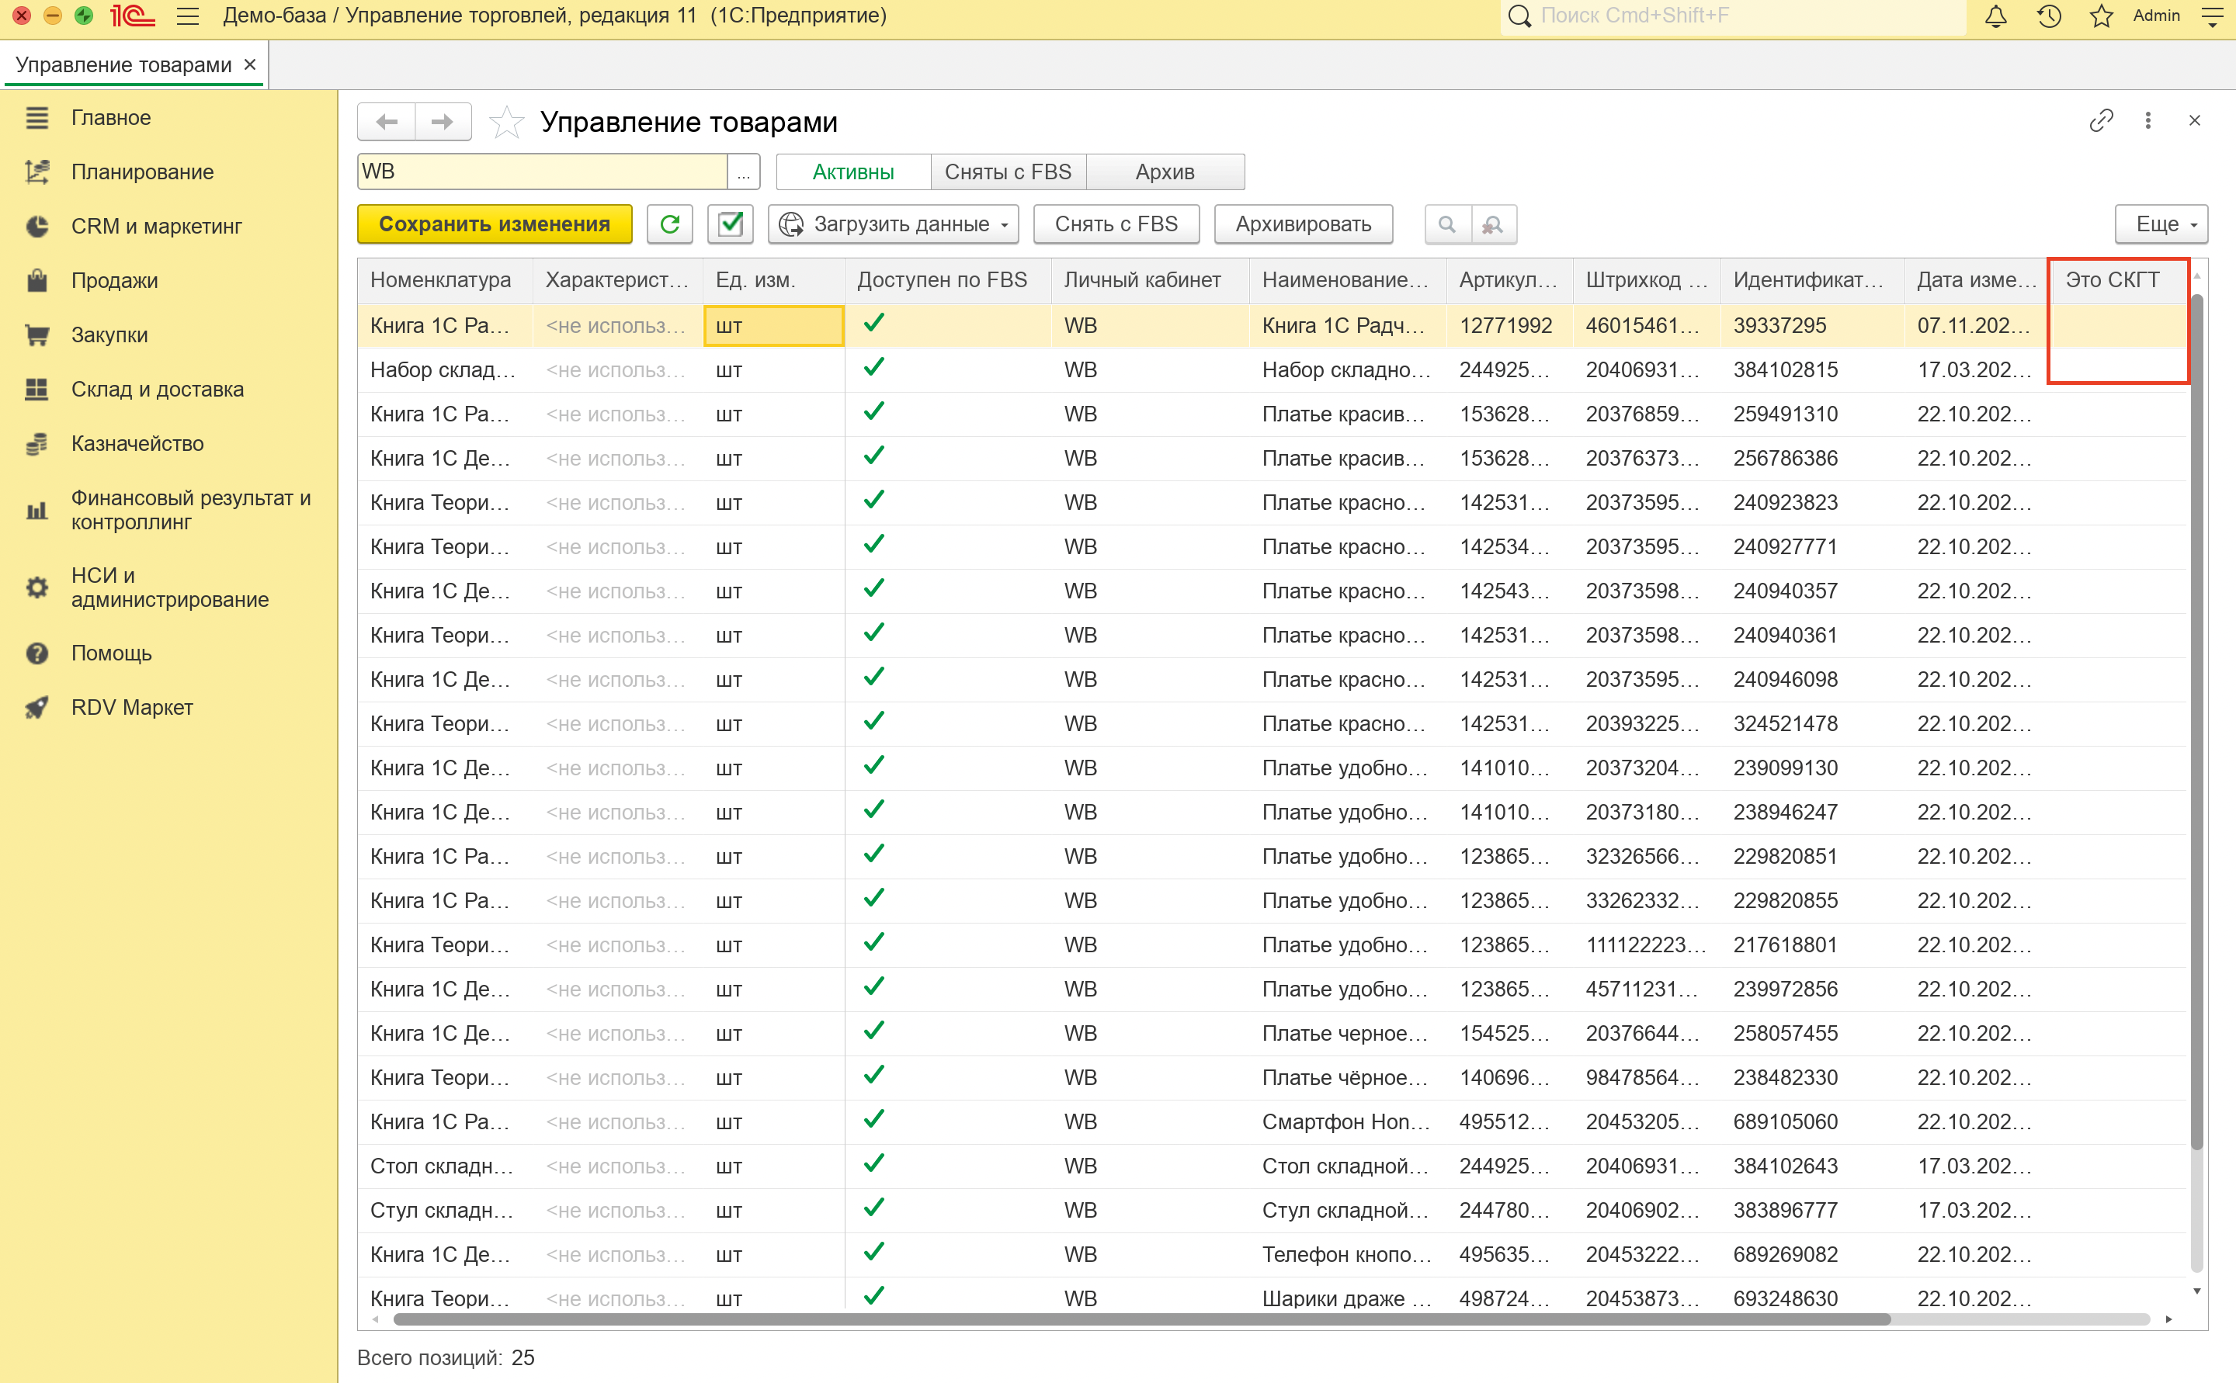The height and width of the screenshot is (1383, 2236).
Task: Click the Архивировать button
Action: click(x=1302, y=224)
